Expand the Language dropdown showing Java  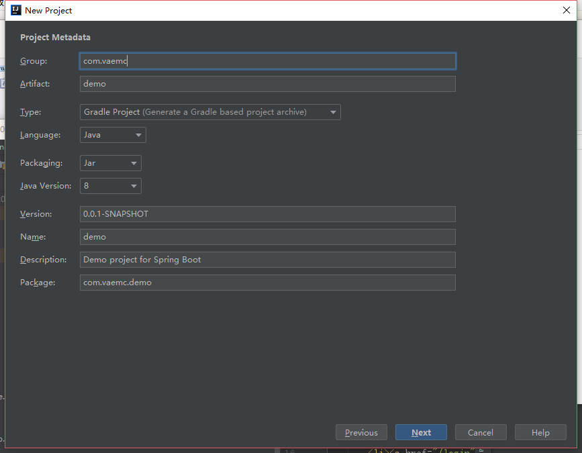click(113, 135)
